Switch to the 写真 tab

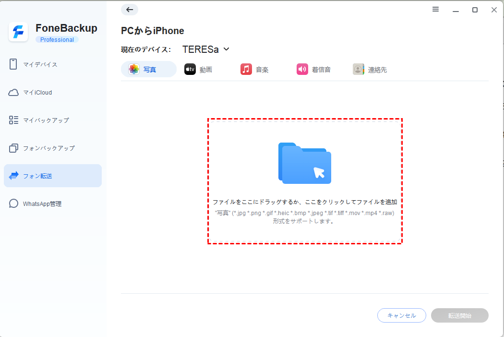148,69
